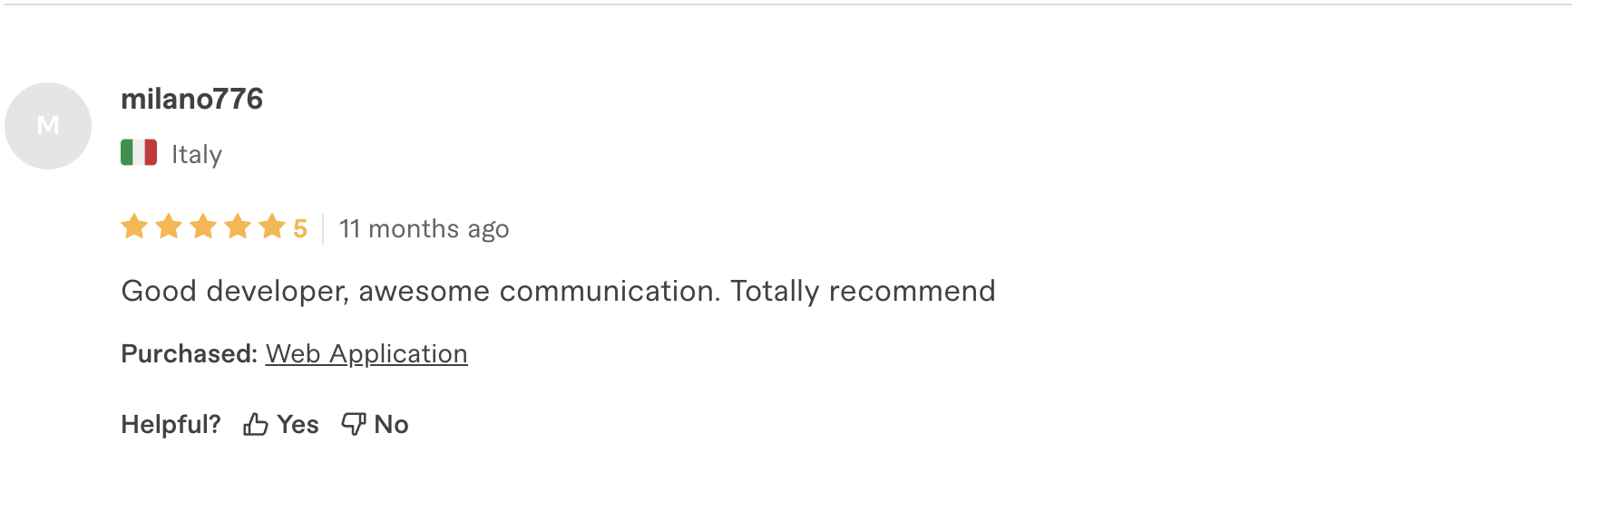Click the fourth rating star

(238, 226)
